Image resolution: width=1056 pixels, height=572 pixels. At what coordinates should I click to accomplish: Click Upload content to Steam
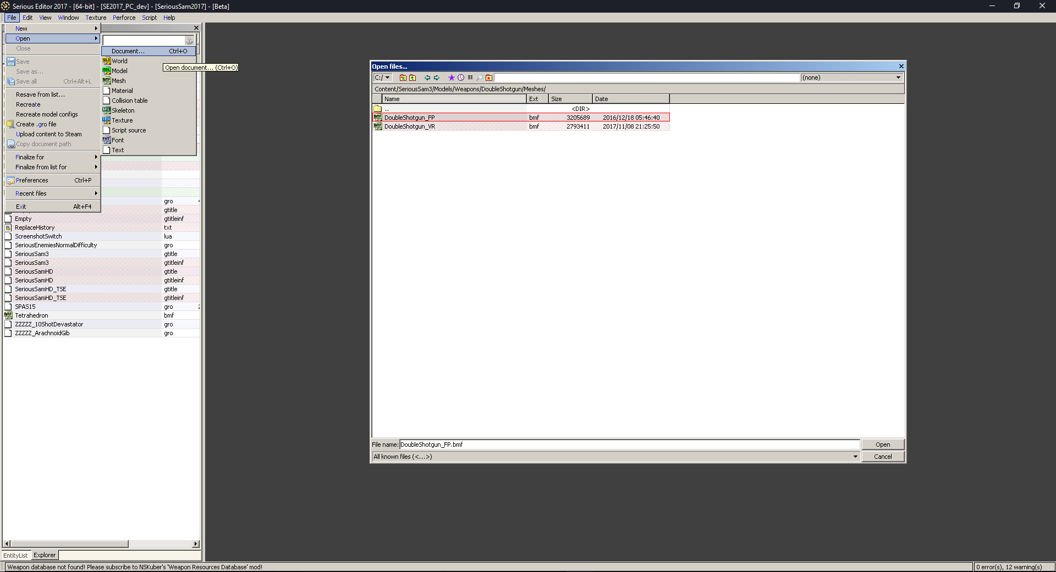[x=53, y=134]
